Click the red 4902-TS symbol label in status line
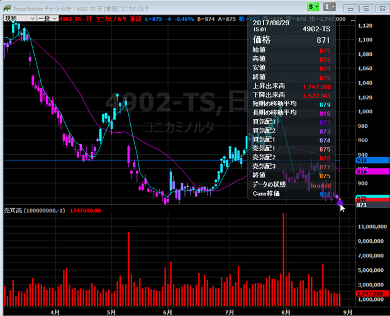This screenshot has height=316, width=390. [x=70, y=19]
